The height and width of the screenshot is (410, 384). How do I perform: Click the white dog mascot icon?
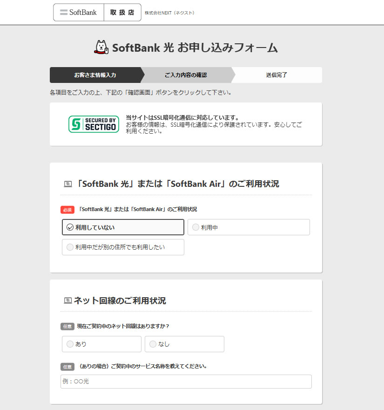pyautogui.click(x=101, y=47)
